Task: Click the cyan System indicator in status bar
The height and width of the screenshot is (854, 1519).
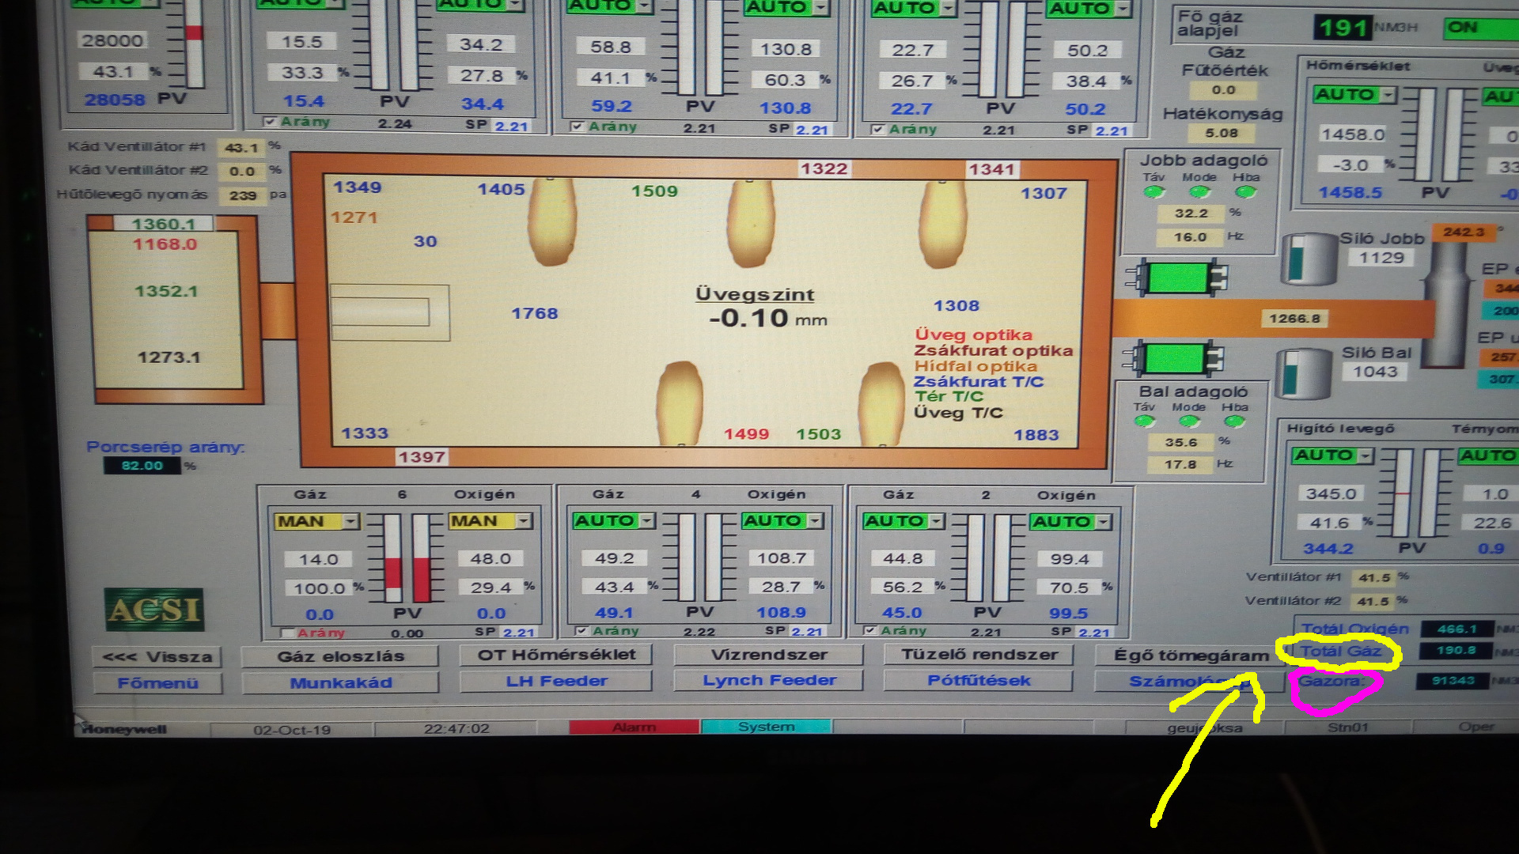Action: (x=765, y=727)
